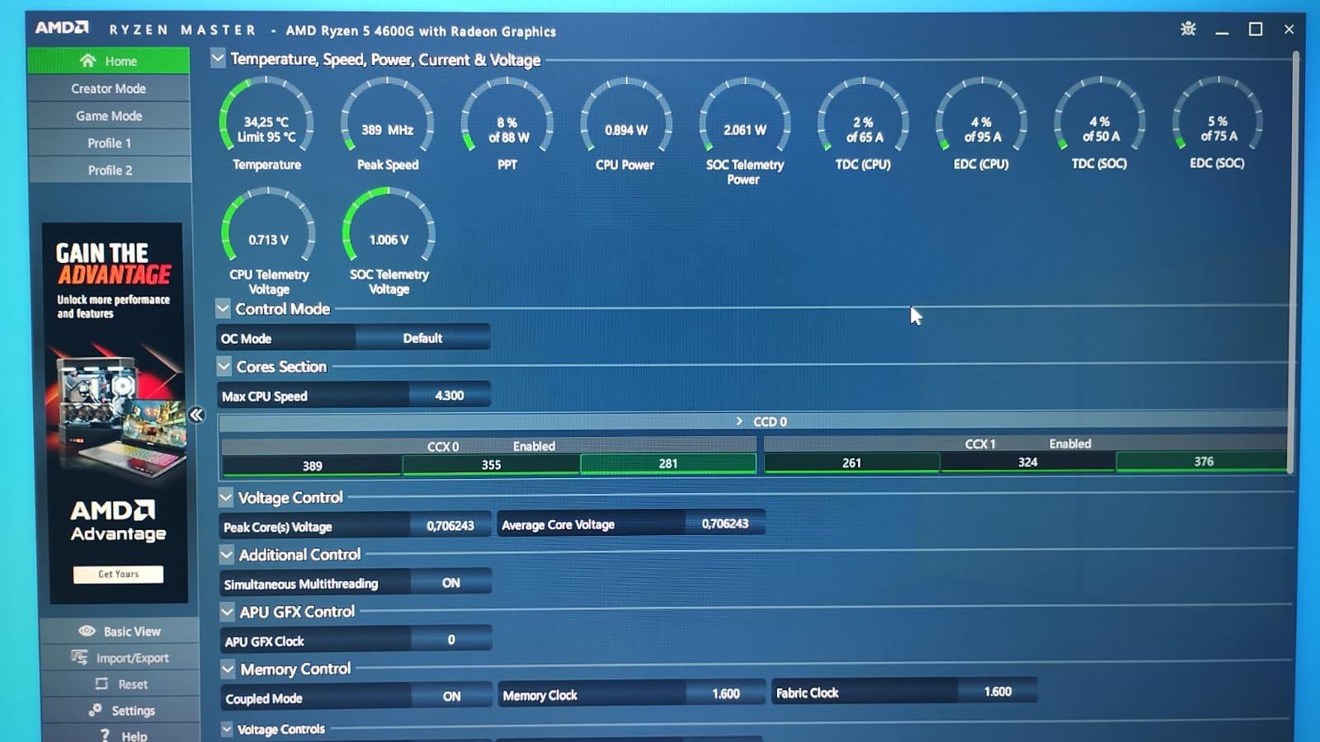Collapse the Additional Control section
Screen dimensions: 1320x742
pos(226,555)
